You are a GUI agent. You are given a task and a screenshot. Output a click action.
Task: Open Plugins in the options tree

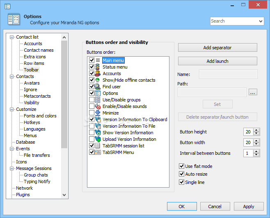point(23,195)
